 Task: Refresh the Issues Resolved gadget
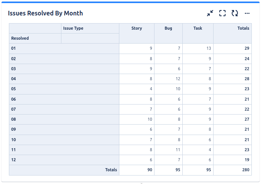click(x=234, y=14)
